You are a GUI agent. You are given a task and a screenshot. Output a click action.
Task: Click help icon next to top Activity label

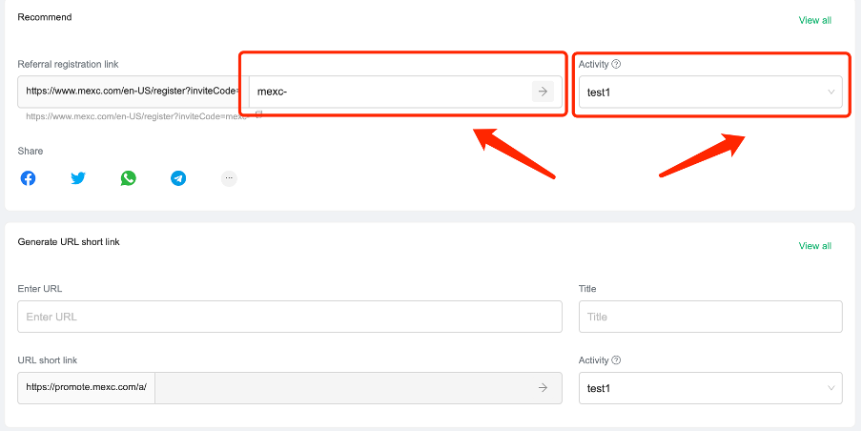[616, 64]
